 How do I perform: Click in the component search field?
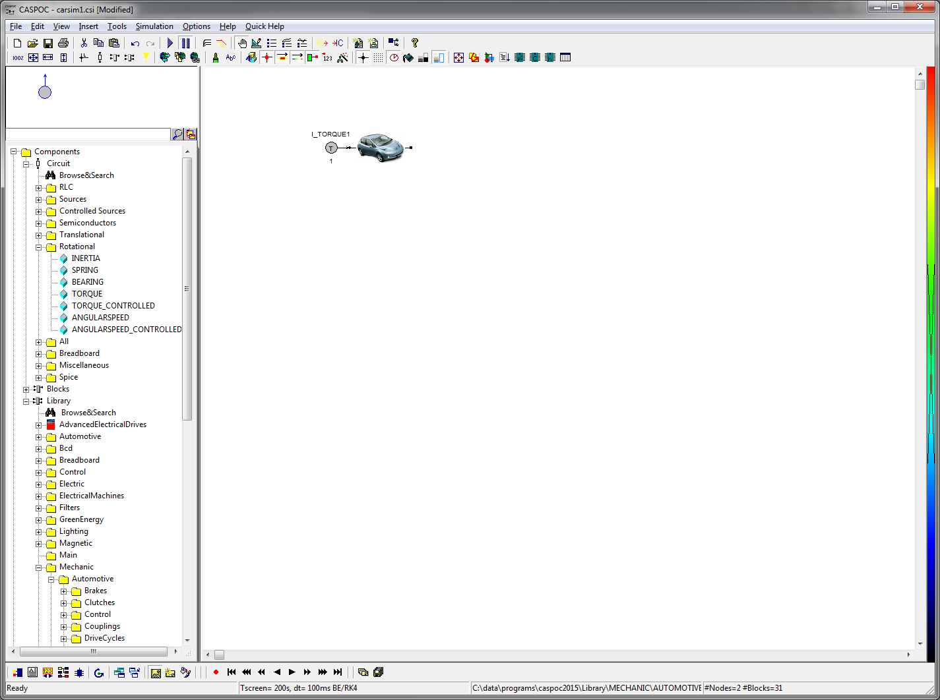coord(88,134)
